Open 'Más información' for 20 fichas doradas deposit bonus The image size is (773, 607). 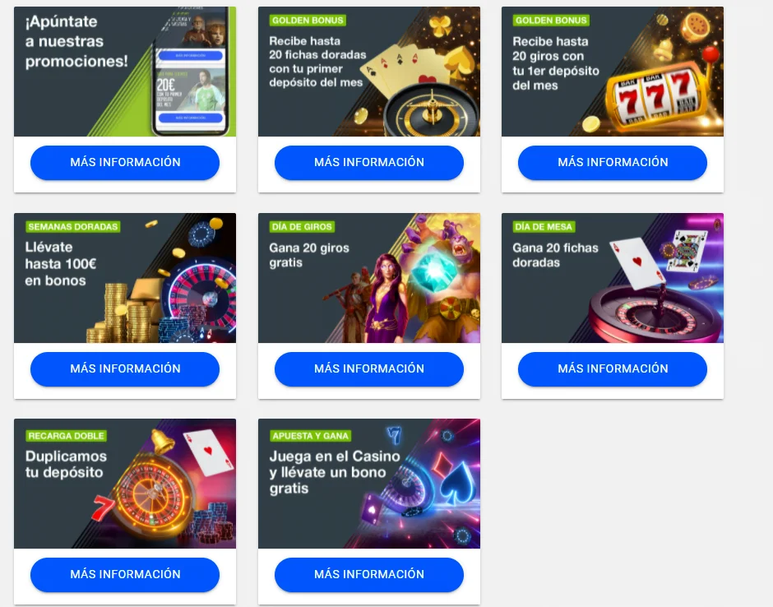[x=368, y=162]
